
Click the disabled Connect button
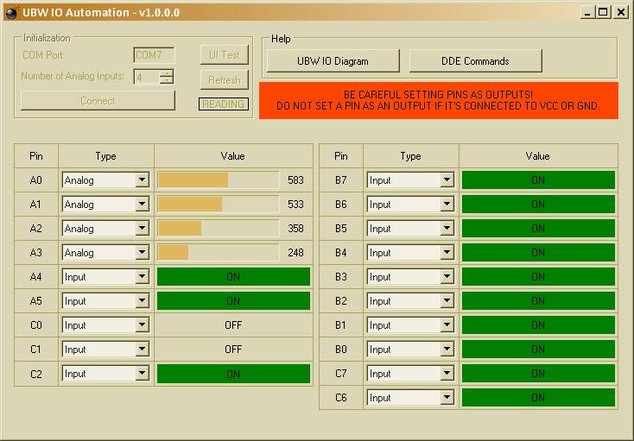click(98, 101)
